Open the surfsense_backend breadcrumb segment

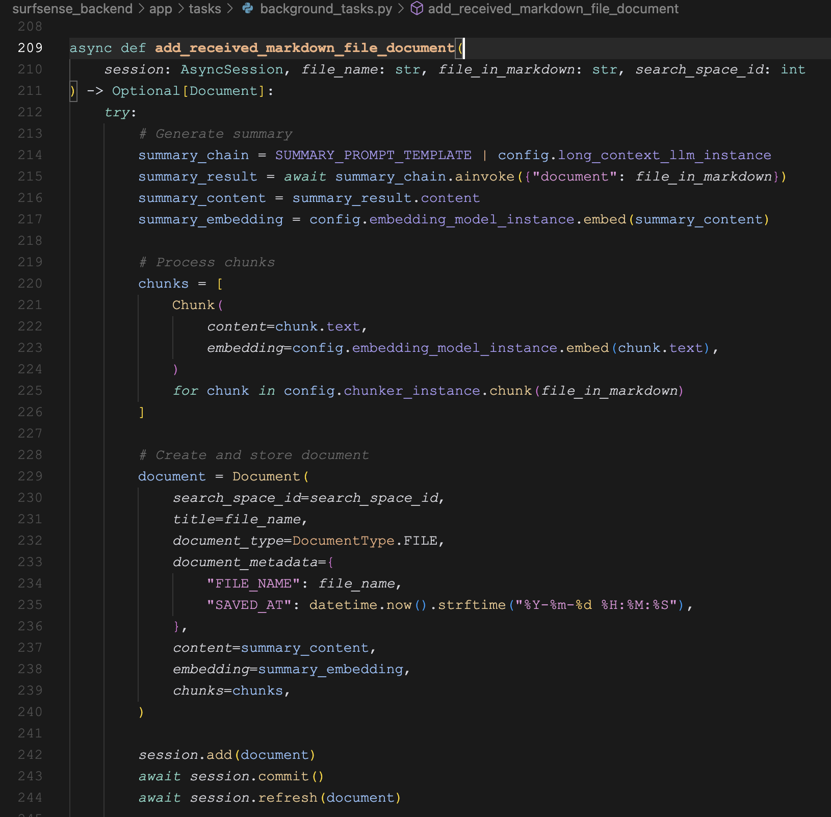[x=72, y=9]
